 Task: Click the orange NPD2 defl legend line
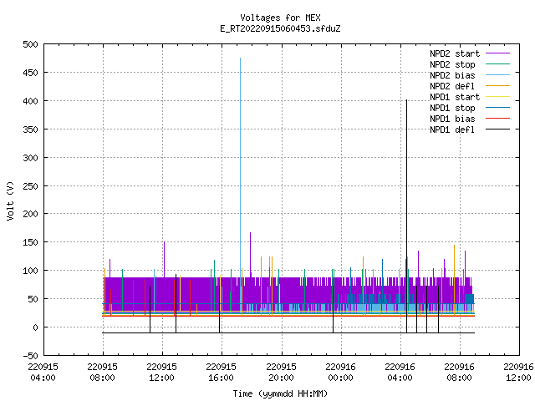(x=497, y=85)
